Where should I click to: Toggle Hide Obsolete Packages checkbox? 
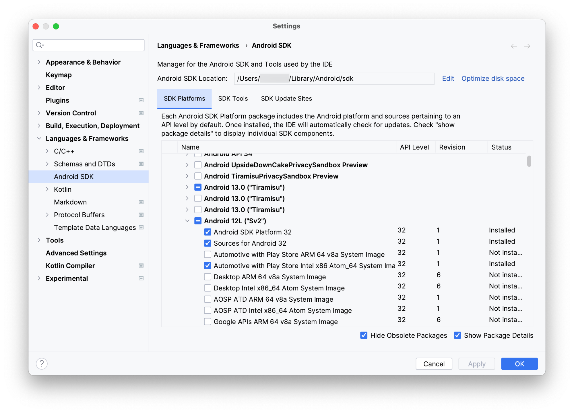coord(364,336)
